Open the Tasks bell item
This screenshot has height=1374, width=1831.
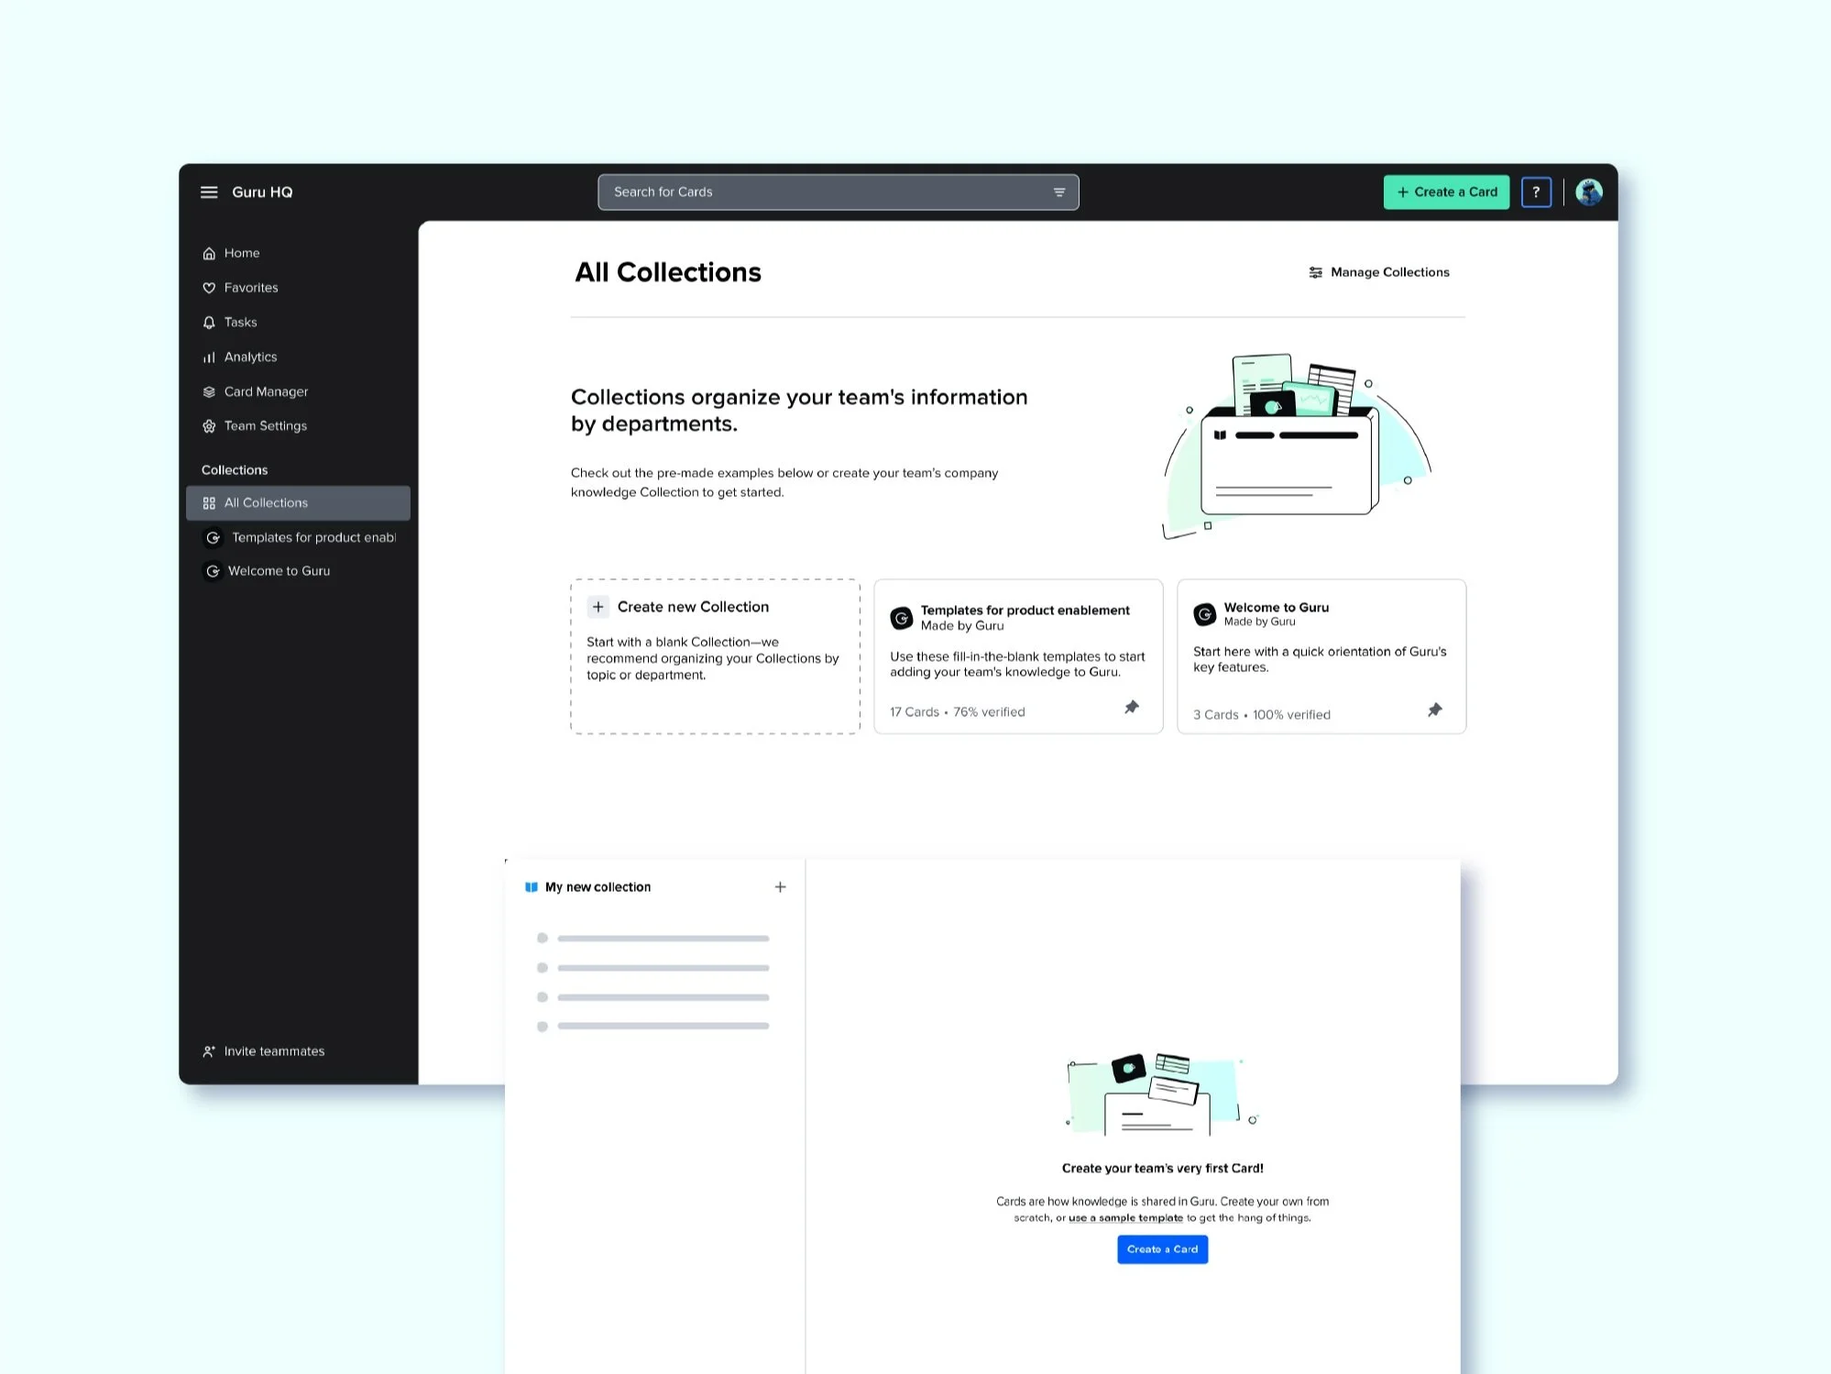pyautogui.click(x=240, y=323)
